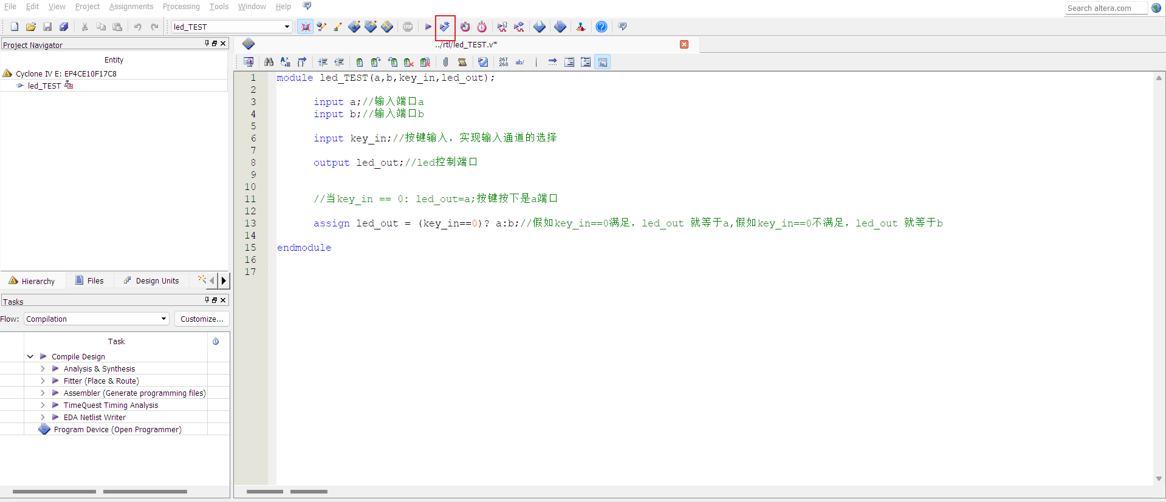The height and width of the screenshot is (502, 1166).
Task: Click the Undo arrow icon
Action: (x=138, y=27)
